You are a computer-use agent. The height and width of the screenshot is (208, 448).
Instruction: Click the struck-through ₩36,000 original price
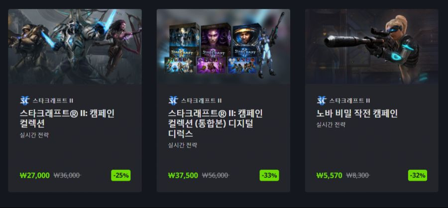tap(67, 176)
